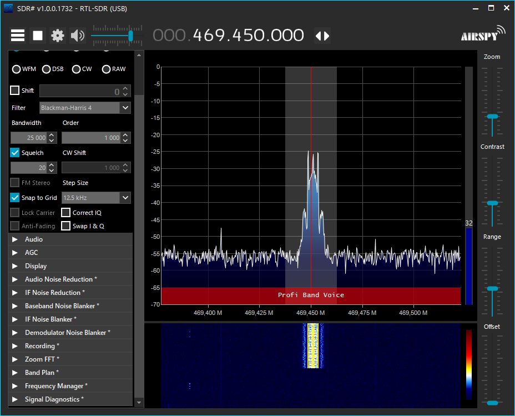Viewport: 515px width, 416px height.
Task: Expand the IF Noise Reduction panel
Action: 70,293
